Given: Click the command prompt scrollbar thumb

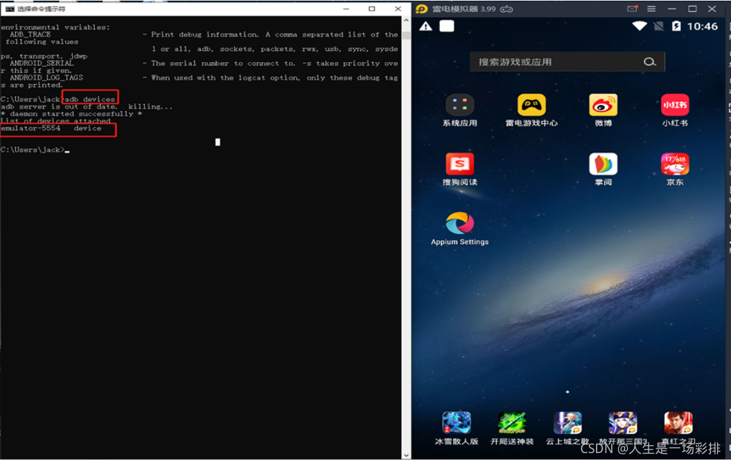Looking at the screenshot, I should [406, 36].
